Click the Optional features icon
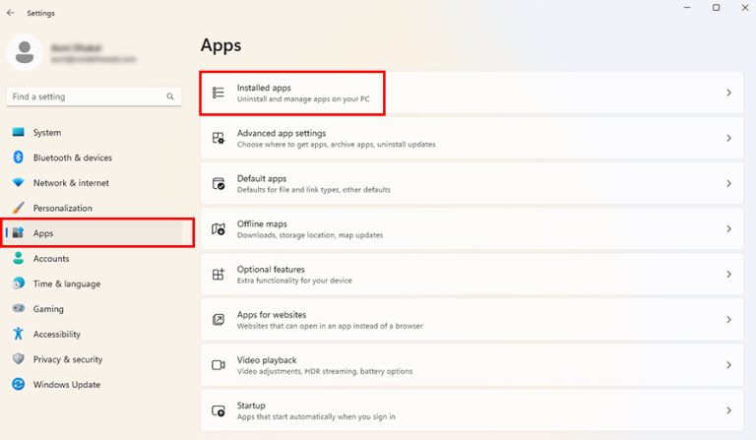This screenshot has width=756, height=440. pyautogui.click(x=219, y=274)
